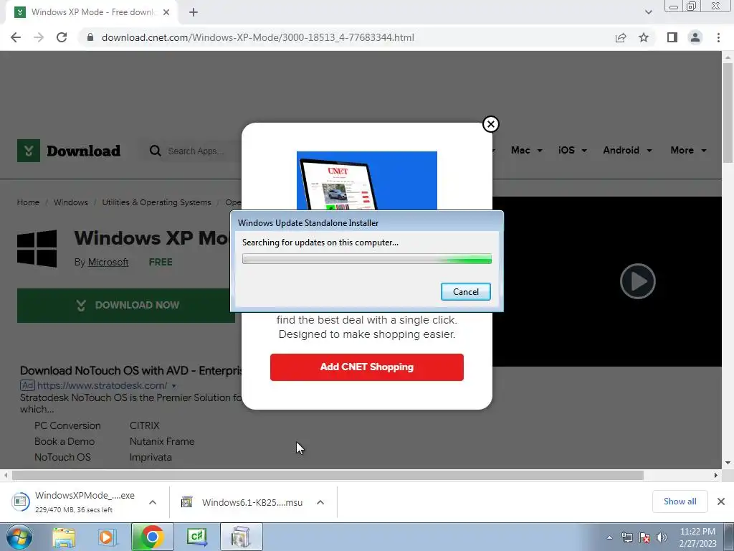The height and width of the screenshot is (551, 734).
Task: Open the Chrome three-dot menu
Action: click(x=718, y=37)
